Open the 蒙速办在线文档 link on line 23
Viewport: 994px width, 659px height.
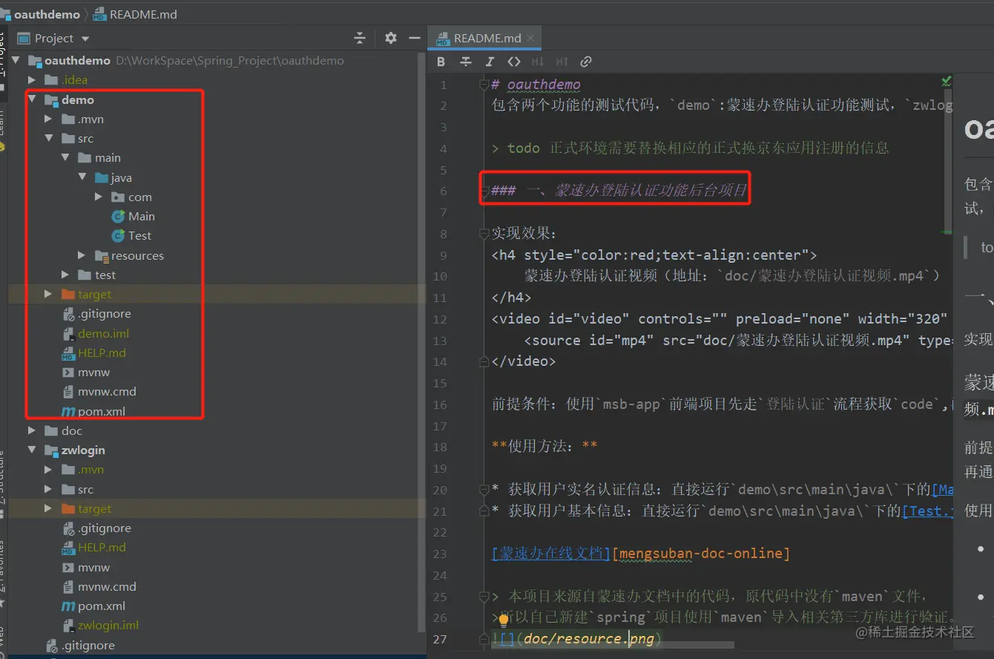pyautogui.click(x=551, y=553)
